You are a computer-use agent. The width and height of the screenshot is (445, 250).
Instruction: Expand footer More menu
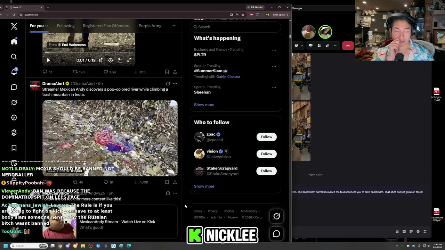tap(233, 217)
